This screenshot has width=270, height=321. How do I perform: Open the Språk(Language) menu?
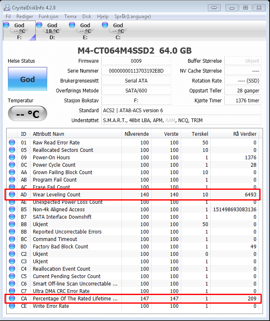(x=133, y=17)
